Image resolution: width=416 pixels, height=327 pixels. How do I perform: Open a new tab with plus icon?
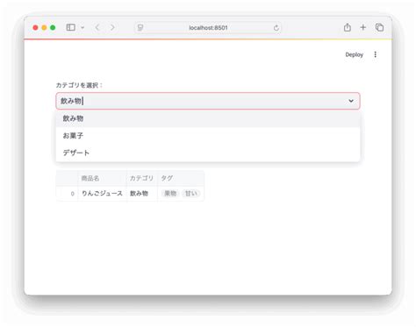(x=363, y=27)
